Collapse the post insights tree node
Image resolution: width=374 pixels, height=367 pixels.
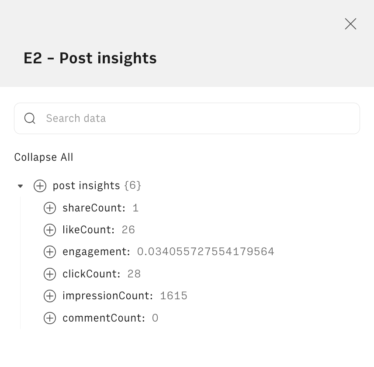(x=20, y=186)
